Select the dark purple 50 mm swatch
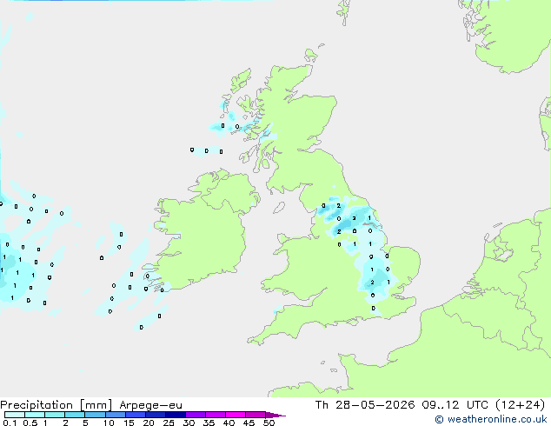This screenshot has height=426, width=551. coord(256,415)
